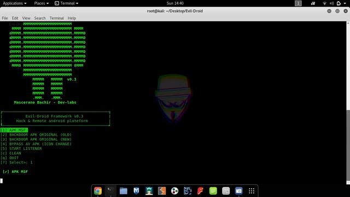Screen dimensions: 350x197
Task: Open the Places menu in top bar
Action: tap(42, 3)
